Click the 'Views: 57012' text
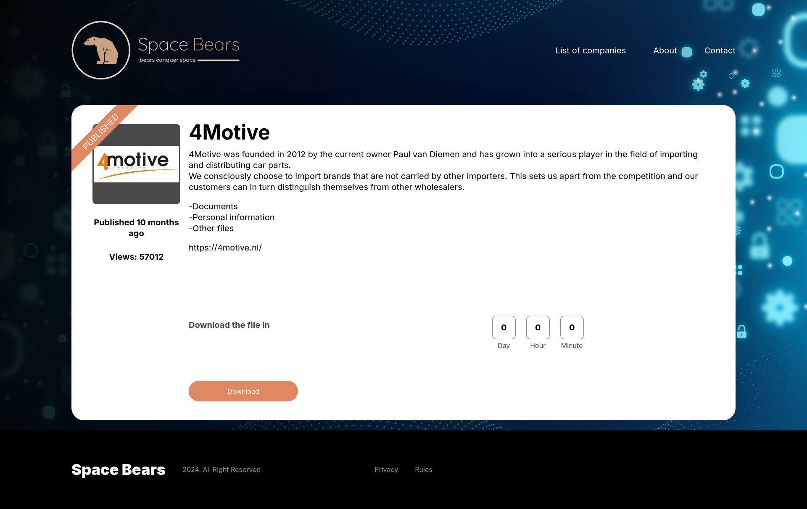 coord(136,257)
